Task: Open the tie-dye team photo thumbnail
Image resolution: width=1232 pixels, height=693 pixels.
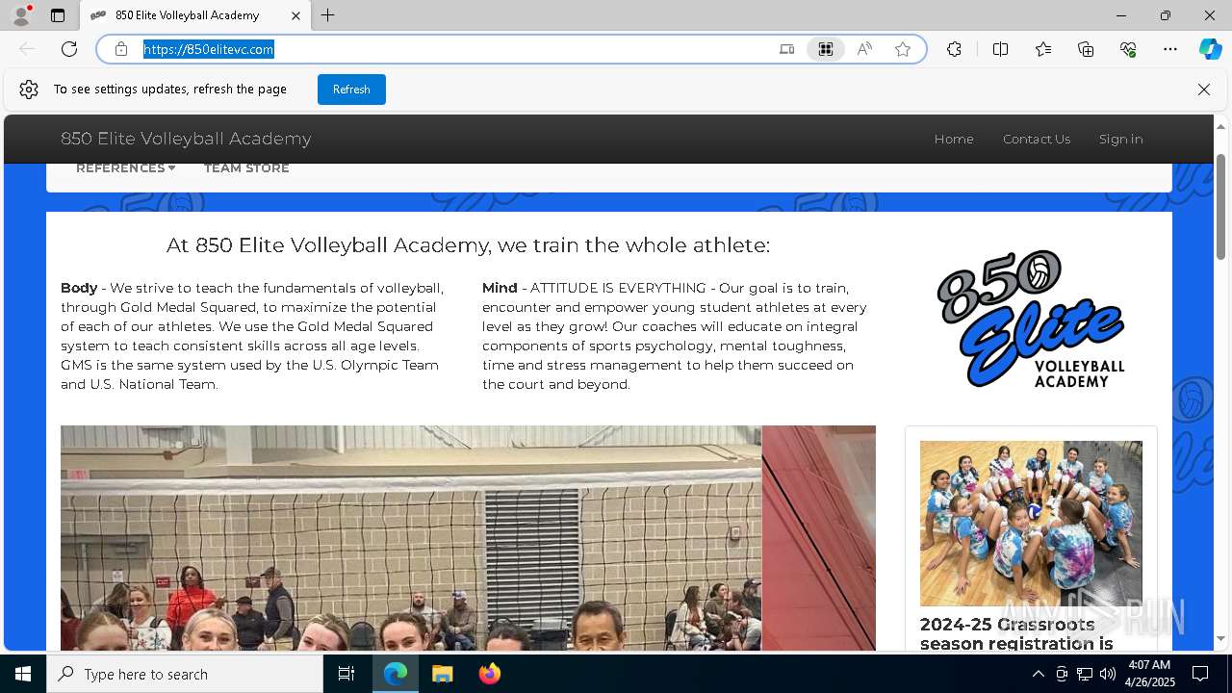Action: coord(1031,524)
